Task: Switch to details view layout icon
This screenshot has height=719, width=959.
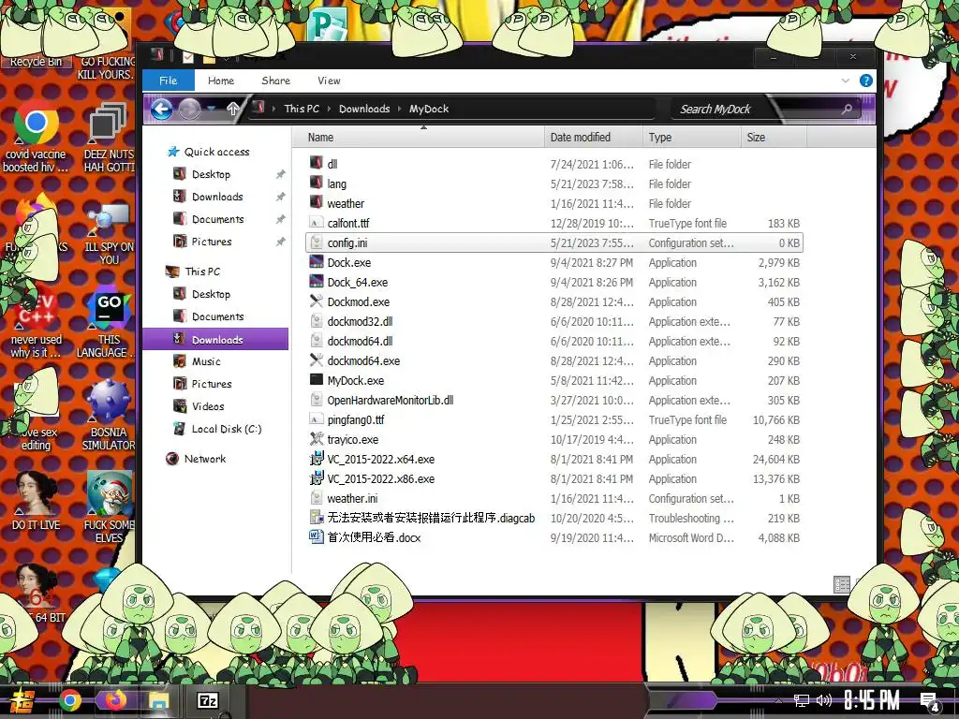Action: coord(842,584)
